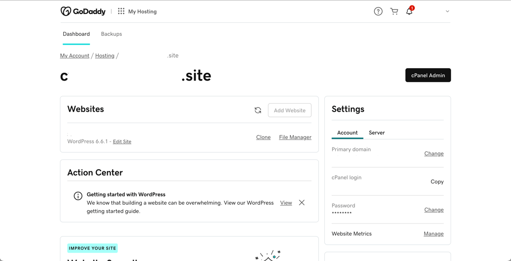Open cPanel Admin
Screen dimensions: 511x261
coord(428,75)
